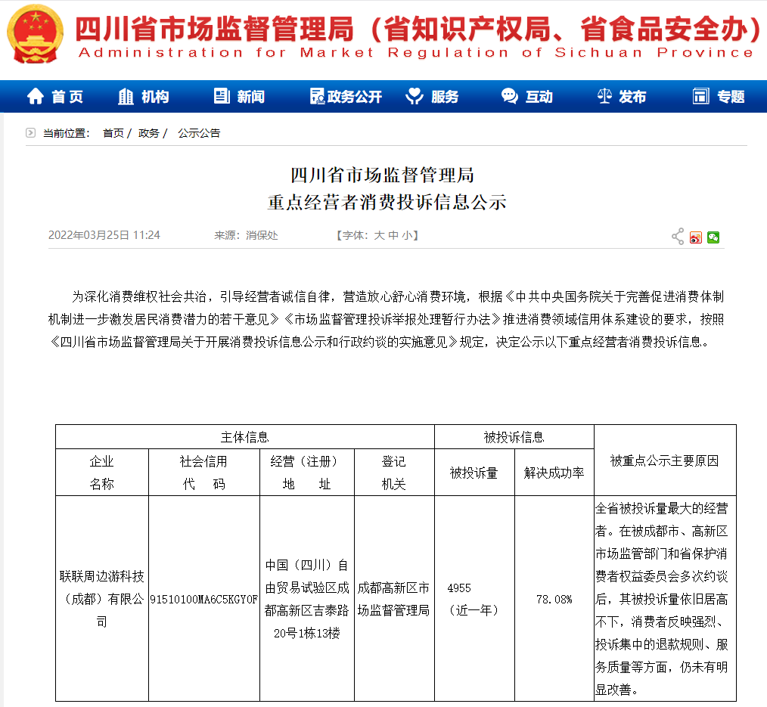
Task: Open the 政务 breadcrumb link
Action: [x=148, y=133]
